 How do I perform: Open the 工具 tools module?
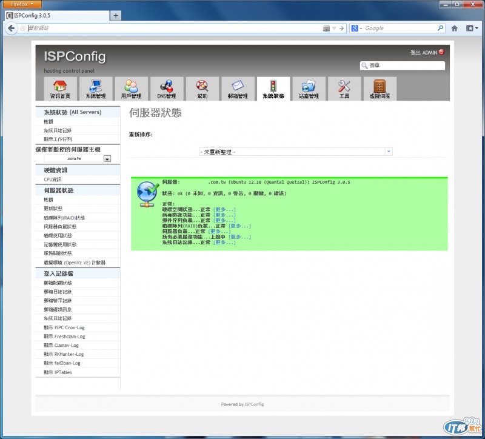(344, 89)
